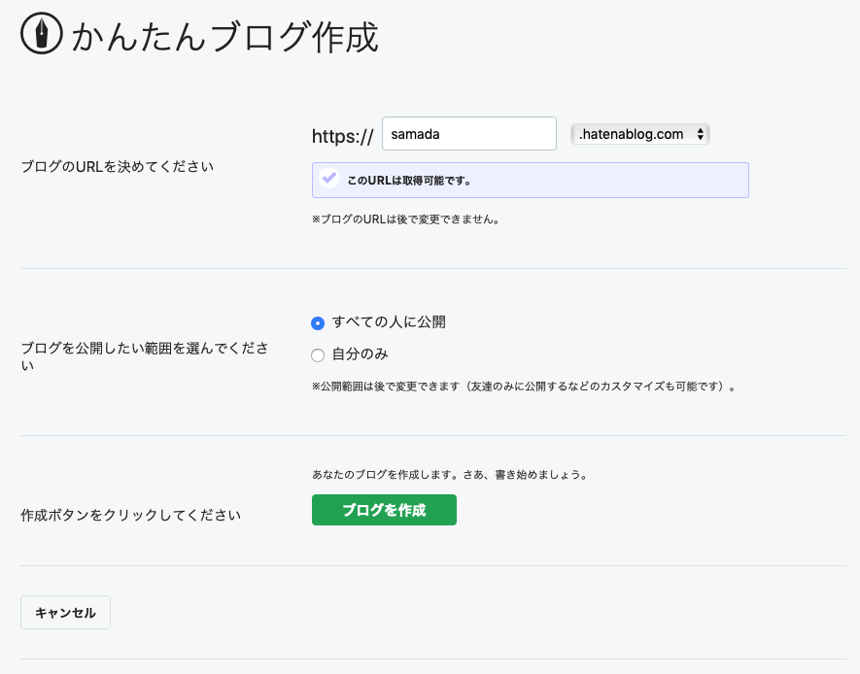860x674 pixels.
Task: Click the ※公開範囲は後で変更できます note
Action: tap(525, 387)
